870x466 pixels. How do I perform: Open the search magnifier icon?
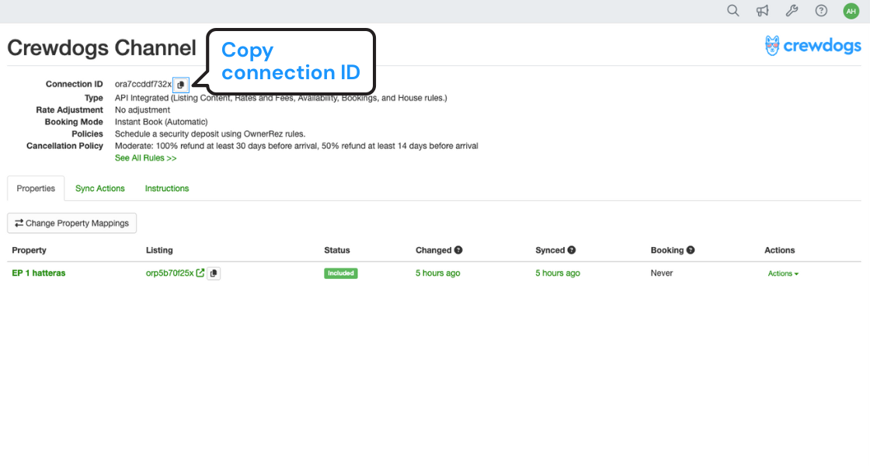[x=733, y=11]
